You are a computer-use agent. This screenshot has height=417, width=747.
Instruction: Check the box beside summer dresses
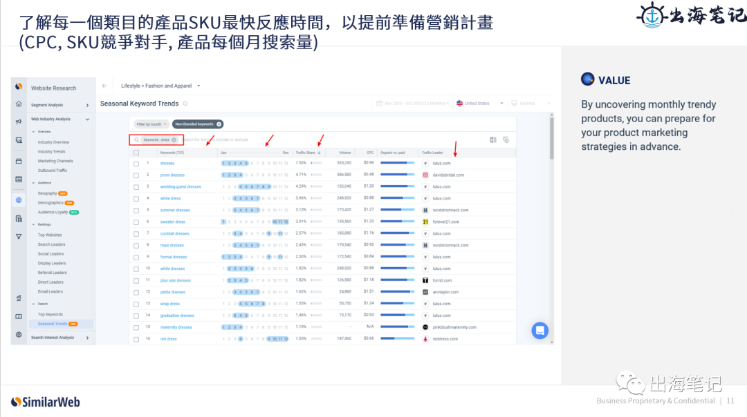click(136, 211)
